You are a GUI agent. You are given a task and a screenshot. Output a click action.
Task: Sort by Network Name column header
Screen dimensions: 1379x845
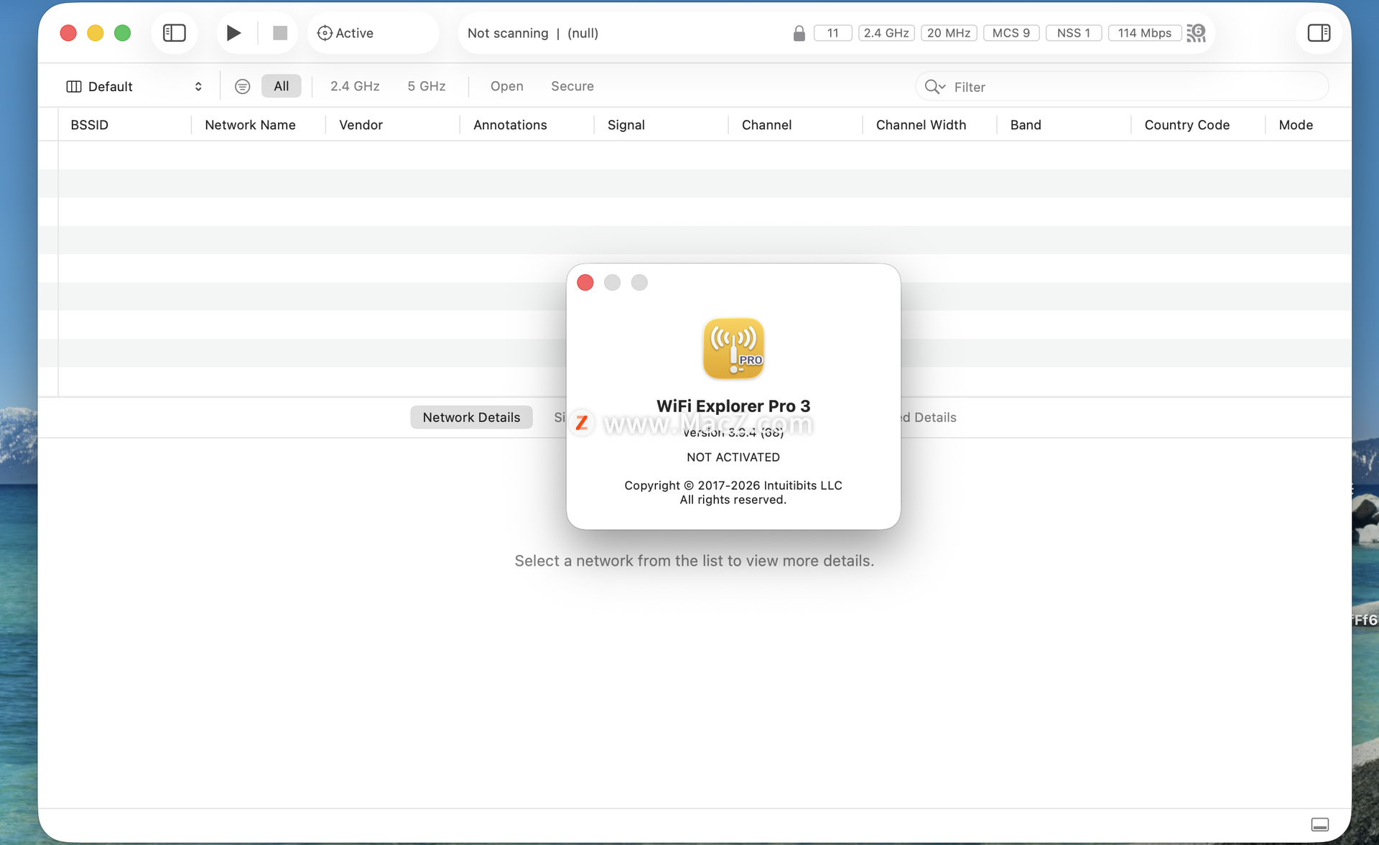coord(250,125)
